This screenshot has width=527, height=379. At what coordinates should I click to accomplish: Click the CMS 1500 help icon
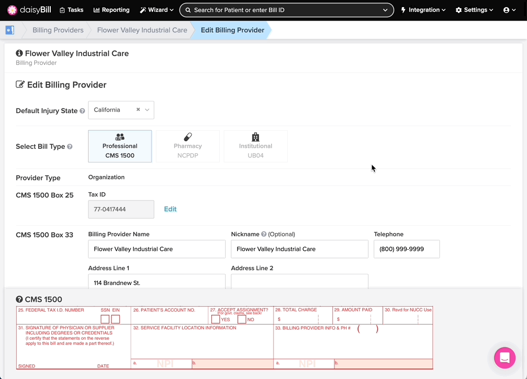pos(19,300)
